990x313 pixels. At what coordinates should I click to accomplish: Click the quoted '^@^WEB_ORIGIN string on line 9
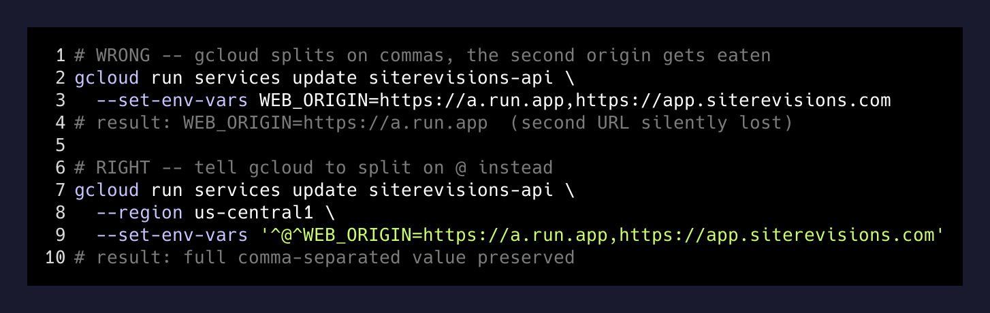coord(603,235)
